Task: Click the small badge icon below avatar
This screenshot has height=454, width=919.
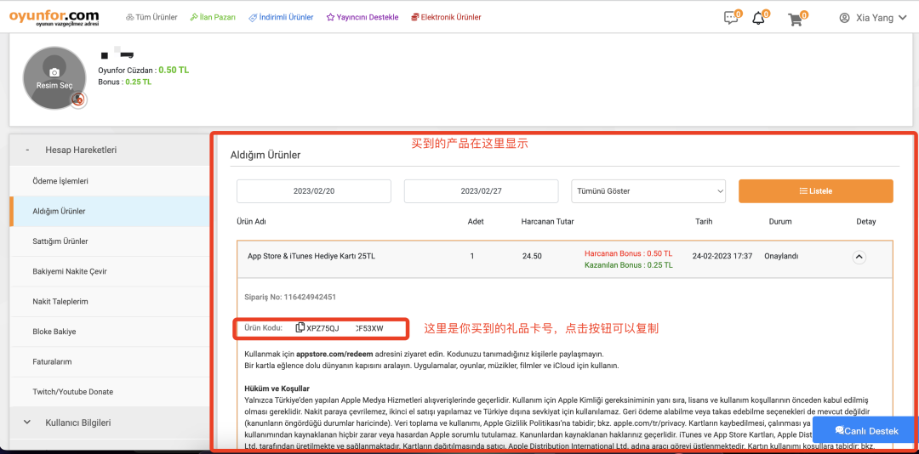Action: [x=78, y=100]
